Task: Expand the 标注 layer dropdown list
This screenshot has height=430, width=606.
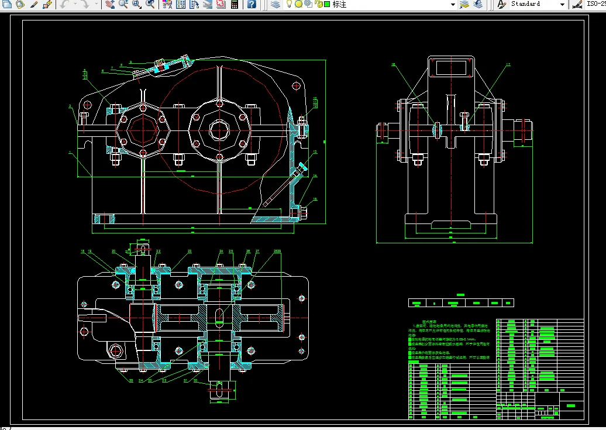Action: pos(453,4)
